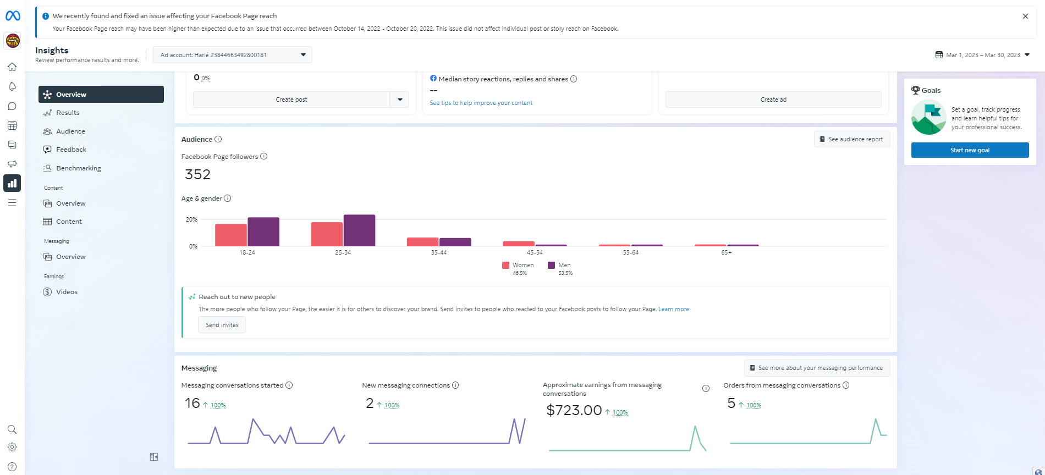This screenshot has width=1045, height=475.
Task: Open the Home icon in left rail
Action: [12, 67]
